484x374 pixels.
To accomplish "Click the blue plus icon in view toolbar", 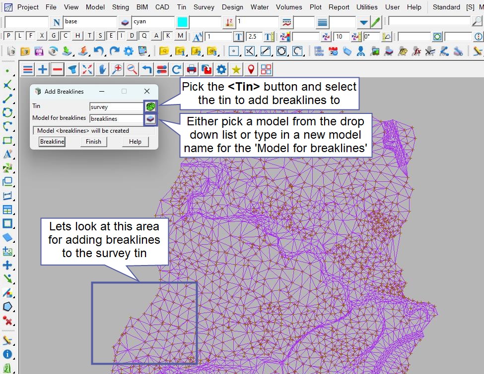I will 43,69.
